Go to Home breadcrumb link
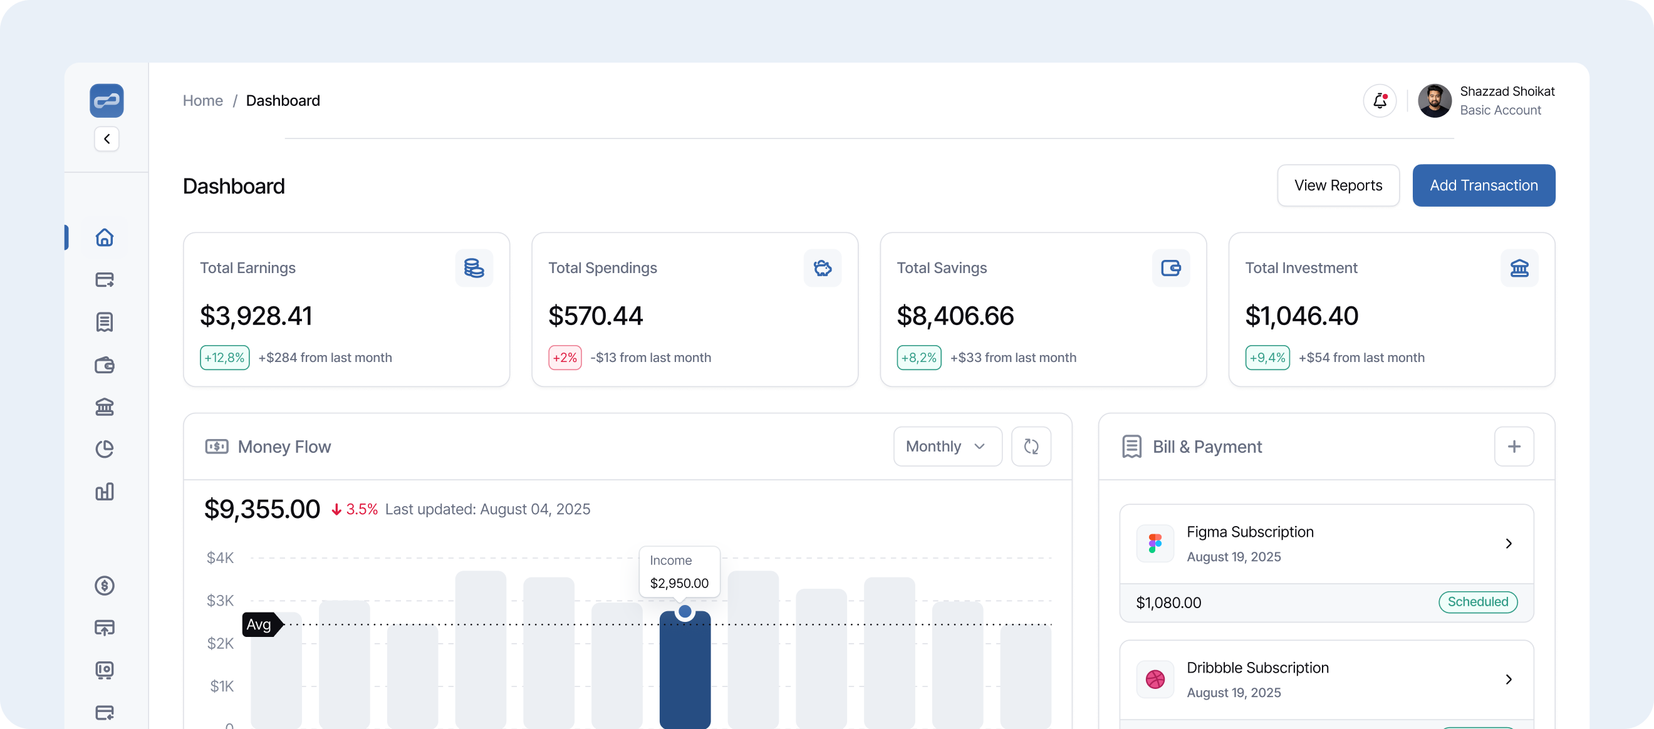This screenshot has width=1654, height=729. pos(203,101)
